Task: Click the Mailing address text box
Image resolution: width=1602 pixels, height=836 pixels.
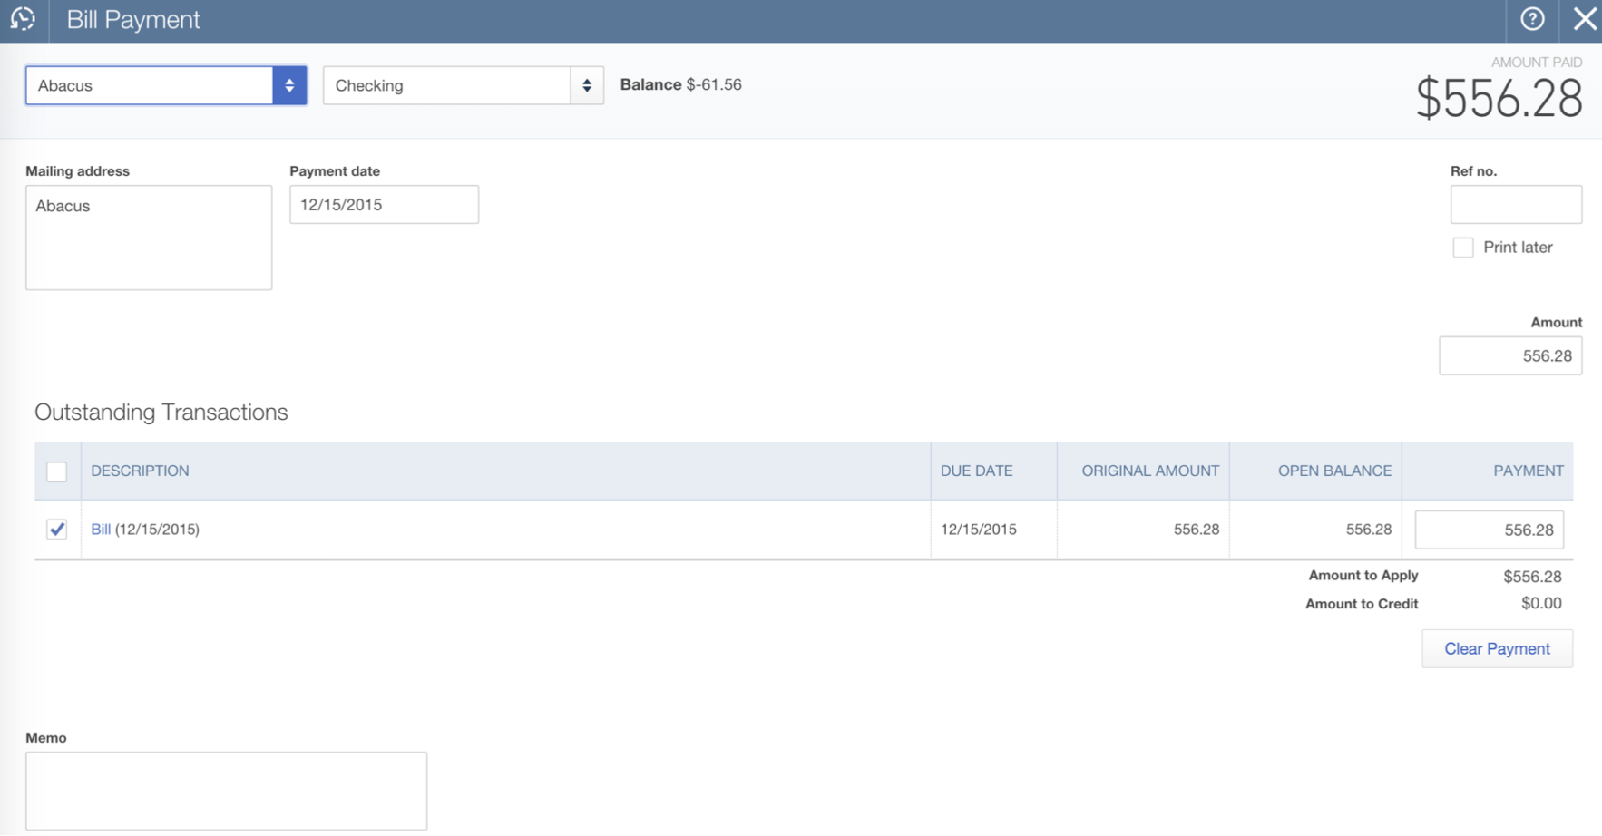Action: click(149, 238)
